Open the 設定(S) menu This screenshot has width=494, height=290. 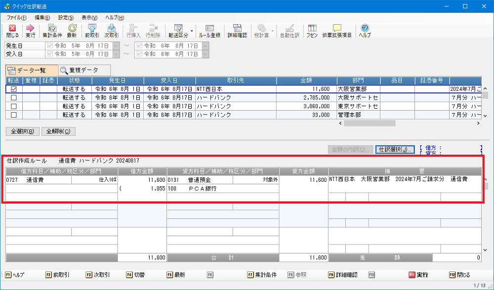pyautogui.click(x=66, y=18)
